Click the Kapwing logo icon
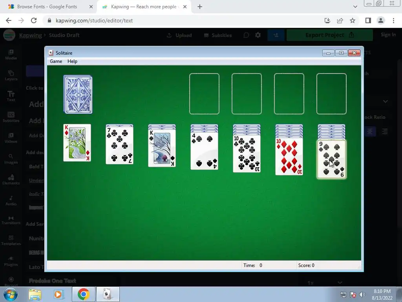The image size is (402, 302). [9, 35]
